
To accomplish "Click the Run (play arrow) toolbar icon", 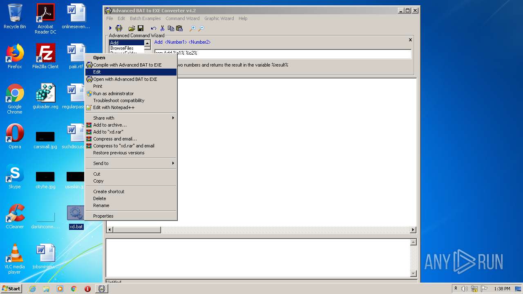I will tap(110, 28).
